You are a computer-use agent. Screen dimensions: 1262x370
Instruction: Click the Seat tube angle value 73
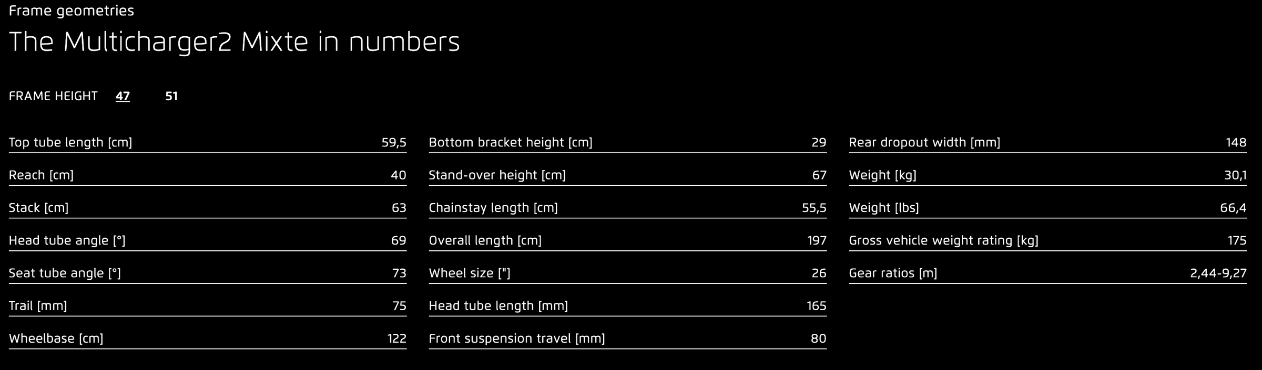click(399, 273)
